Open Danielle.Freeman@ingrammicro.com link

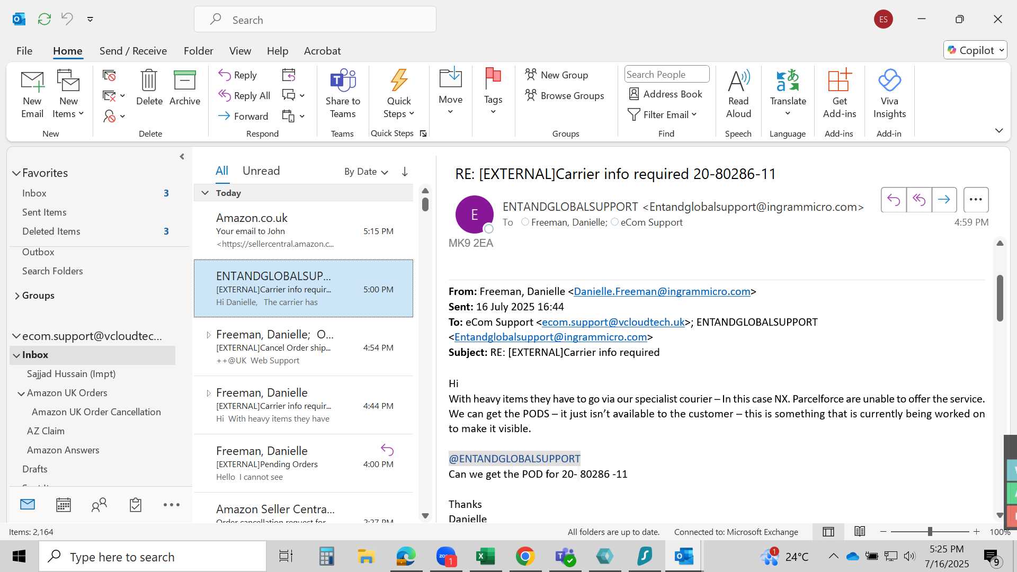tap(662, 291)
